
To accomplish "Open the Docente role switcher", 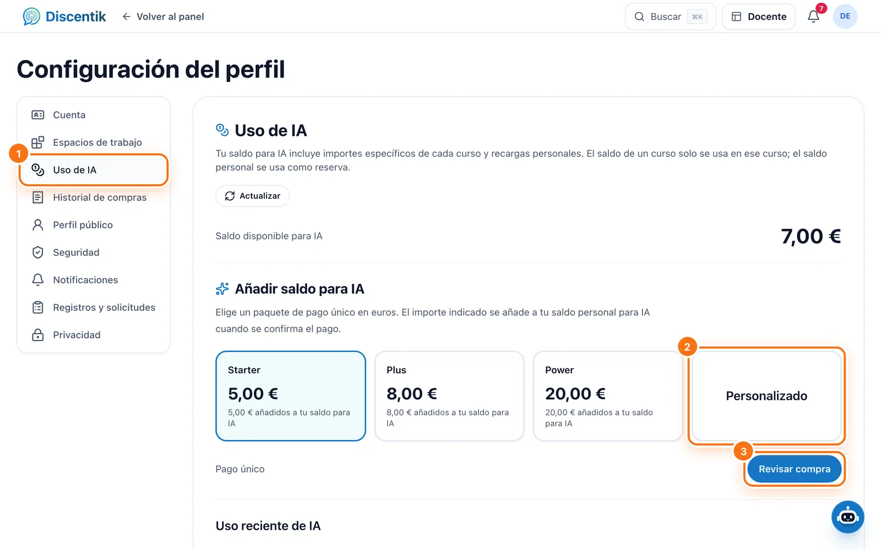I will point(759,16).
